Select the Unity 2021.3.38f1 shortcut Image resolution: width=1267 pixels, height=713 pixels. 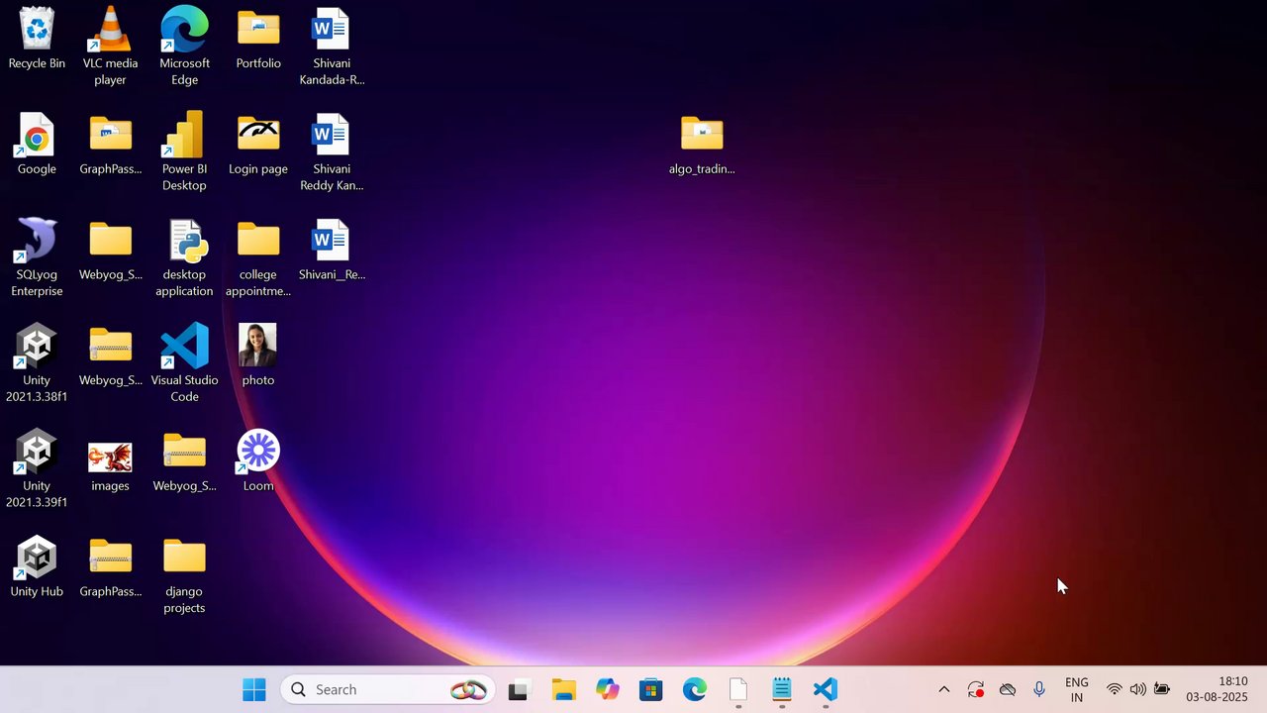(x=37, y=363)
